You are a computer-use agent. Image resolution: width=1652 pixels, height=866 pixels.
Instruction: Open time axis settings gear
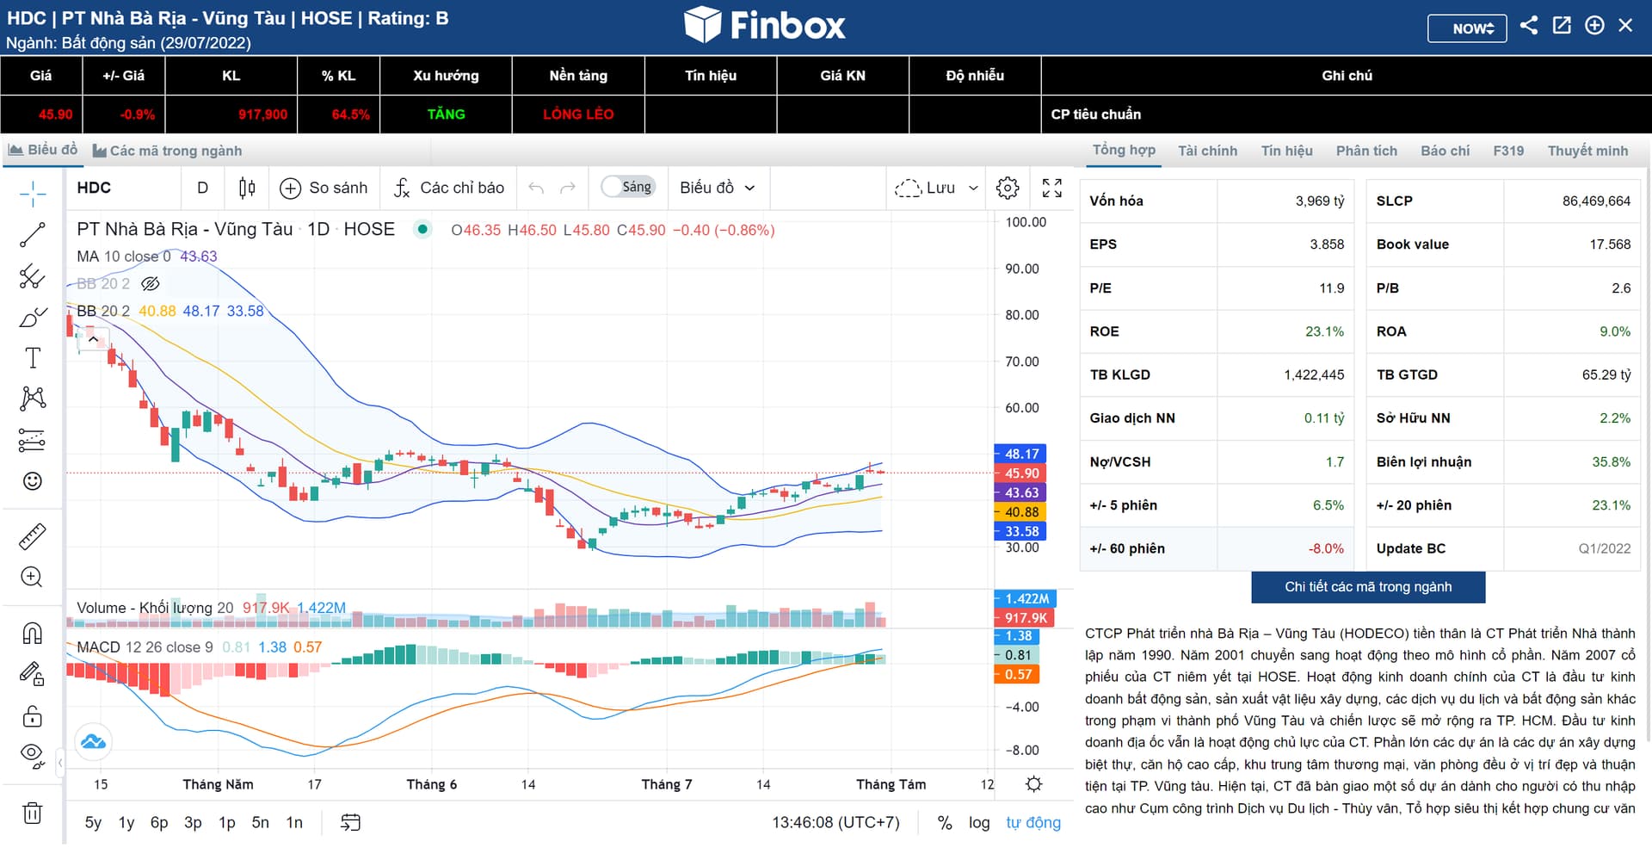point(1034,784)
